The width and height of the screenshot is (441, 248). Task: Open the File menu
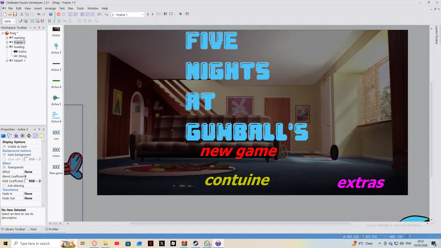pos(10,8)
